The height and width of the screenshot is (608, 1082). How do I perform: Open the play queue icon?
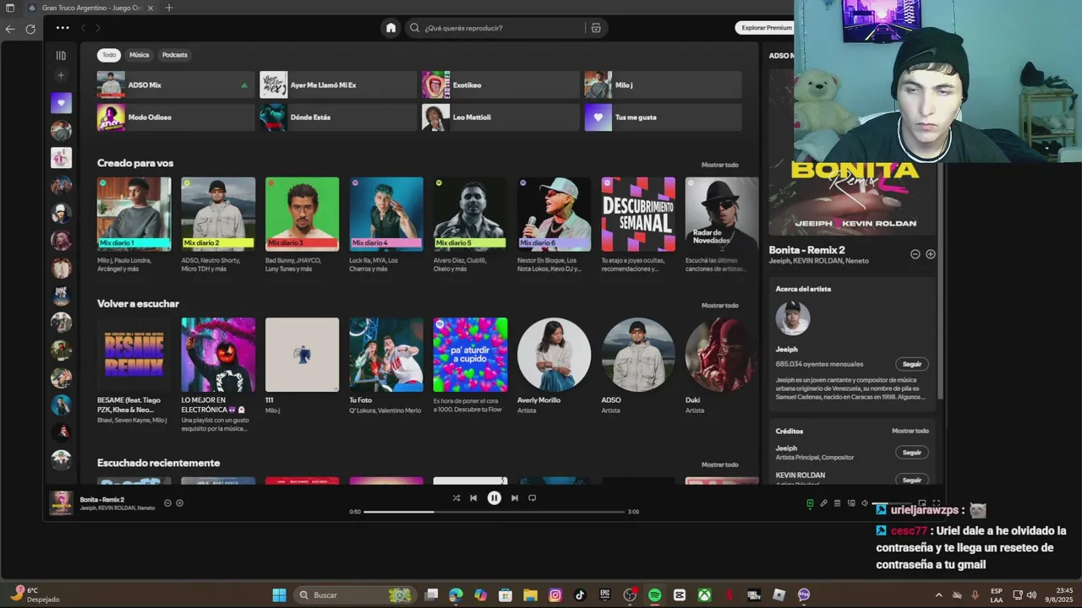[x=837, y=503]
